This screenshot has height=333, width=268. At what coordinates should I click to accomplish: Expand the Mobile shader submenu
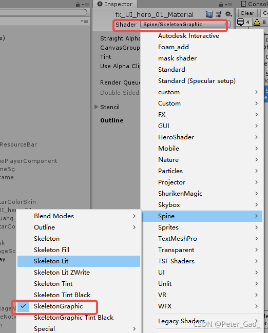[202, 149]
